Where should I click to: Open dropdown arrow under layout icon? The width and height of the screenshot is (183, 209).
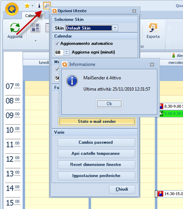coord(36,41)
